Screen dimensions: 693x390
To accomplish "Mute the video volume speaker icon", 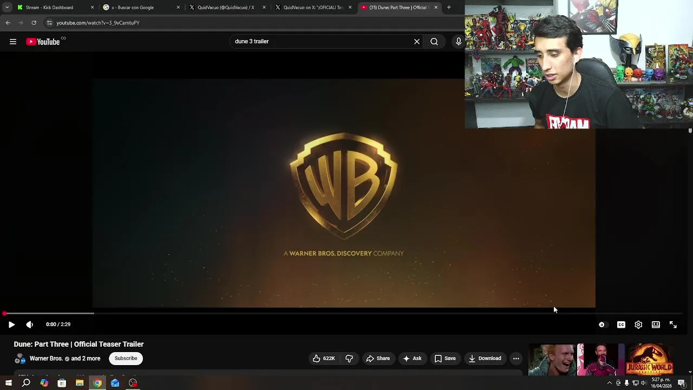I will pos(30,324).
